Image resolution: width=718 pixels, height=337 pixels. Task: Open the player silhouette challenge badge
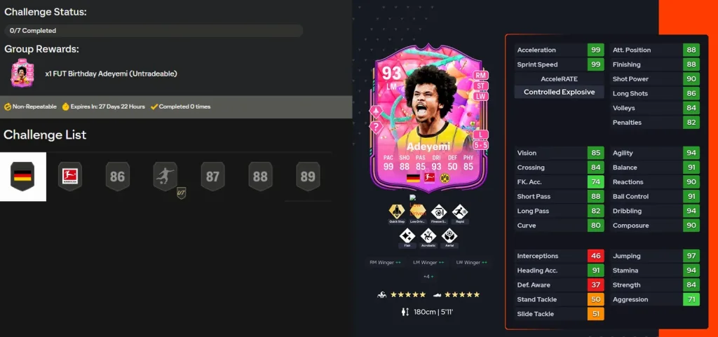tap(165, 177)
